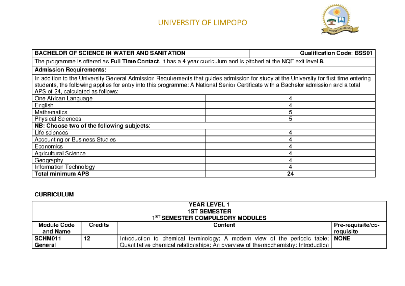Click the open book icon in the logo
The image size is (405, 286).
coord(341,20)
